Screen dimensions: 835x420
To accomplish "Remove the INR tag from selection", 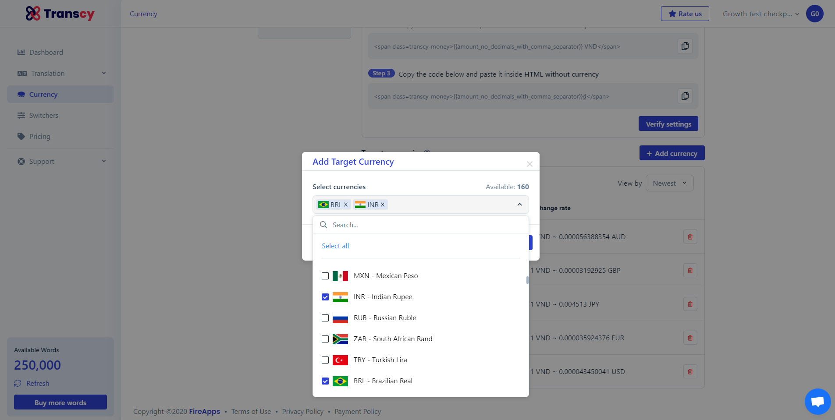I will [383, 205].
